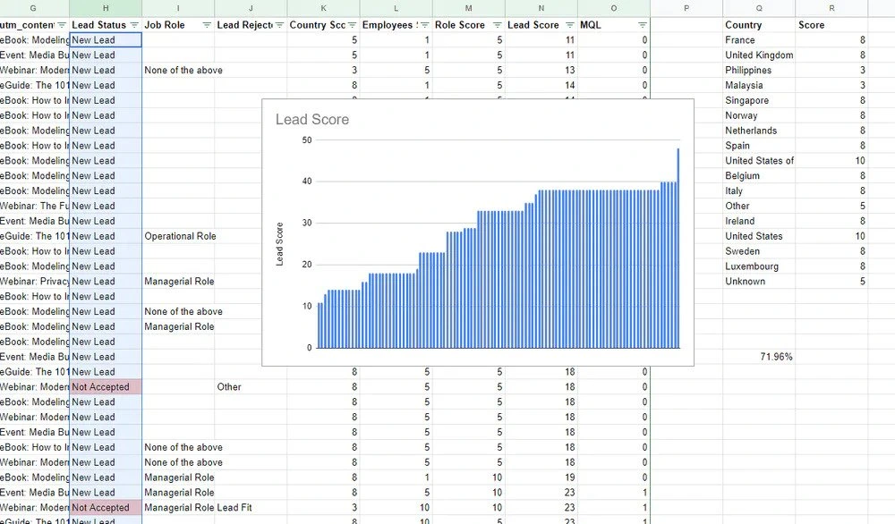Open the Lead Reject column filter
Screen dimensions: 895x524
[279, 25]
